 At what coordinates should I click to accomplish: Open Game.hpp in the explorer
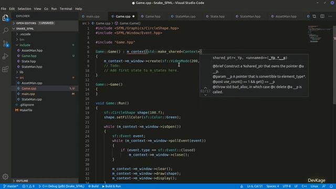tap(45, 56)
